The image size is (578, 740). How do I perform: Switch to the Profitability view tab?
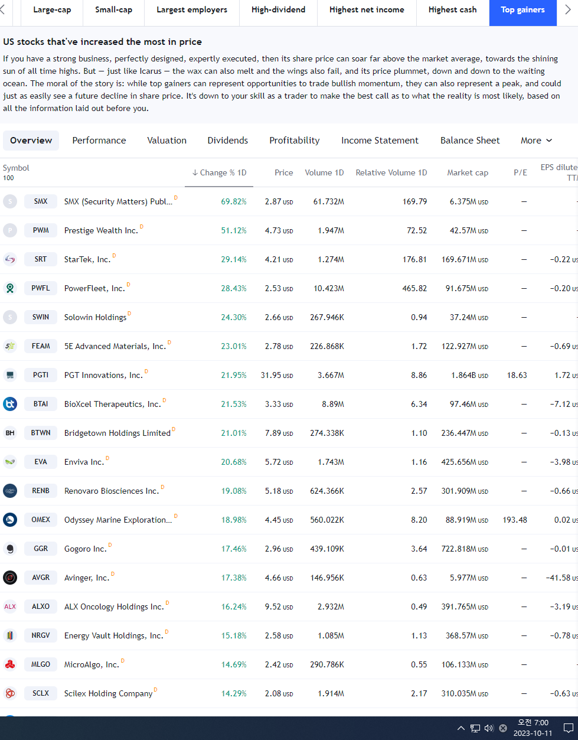[x=295, y=141]
